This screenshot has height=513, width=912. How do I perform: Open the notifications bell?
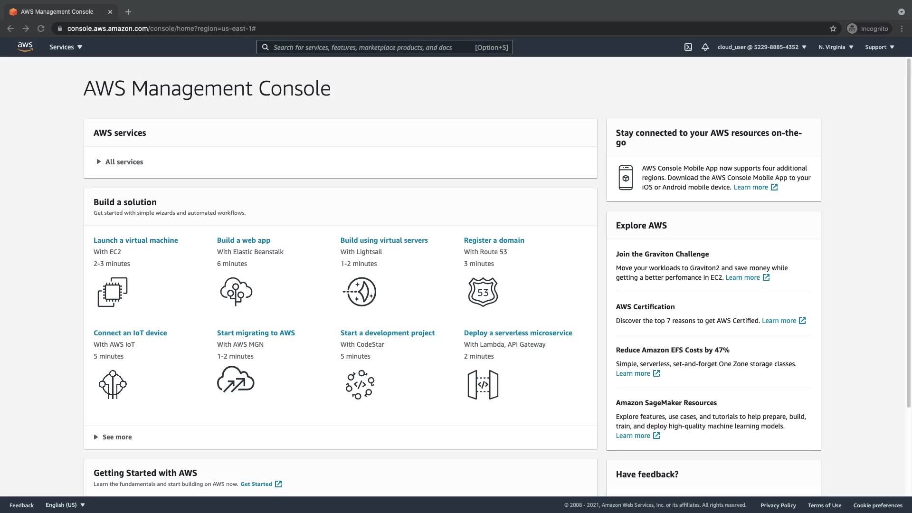[705, 47]
